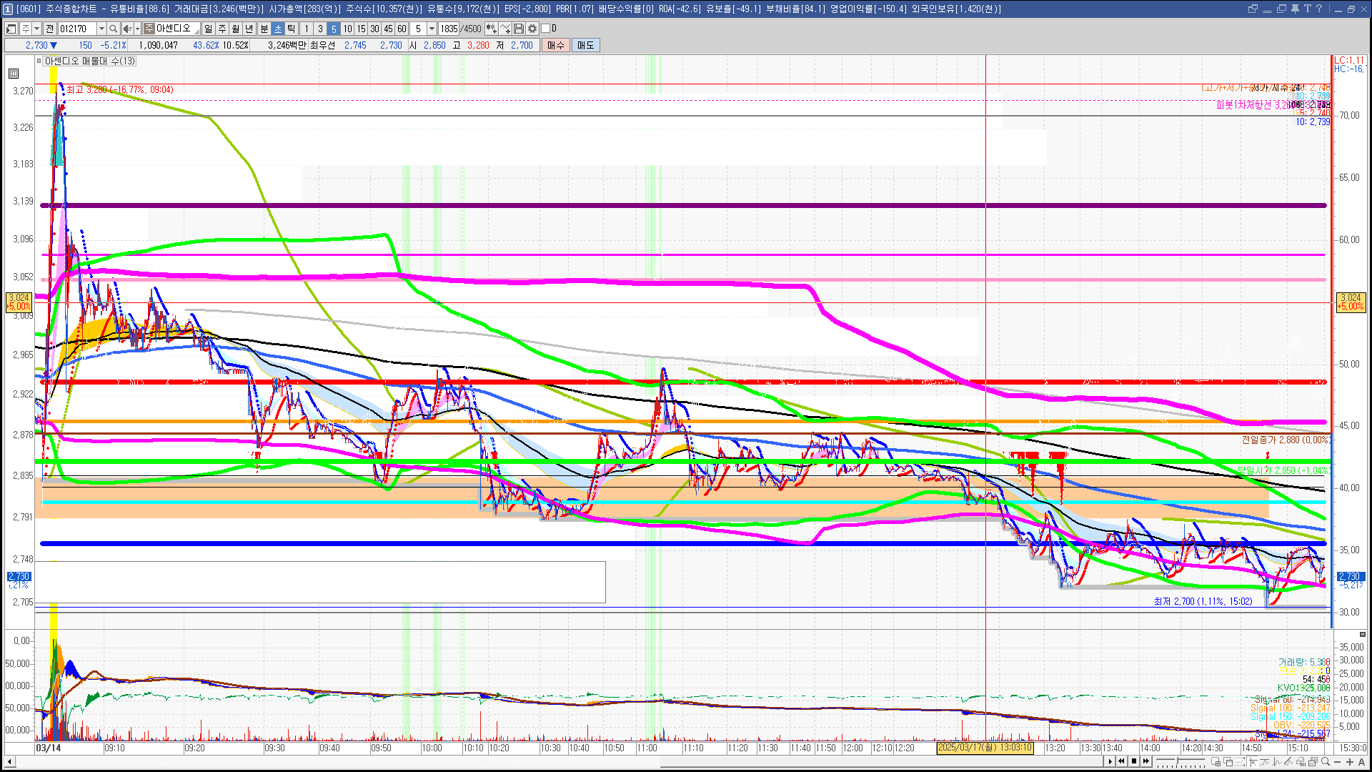
Task: Toggle the 분 (minute) chart period
Action: coord(264,29)
